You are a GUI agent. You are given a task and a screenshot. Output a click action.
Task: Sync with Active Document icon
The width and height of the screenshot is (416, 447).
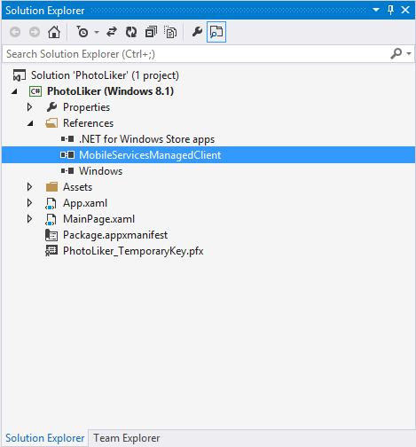tap(112, 32)
